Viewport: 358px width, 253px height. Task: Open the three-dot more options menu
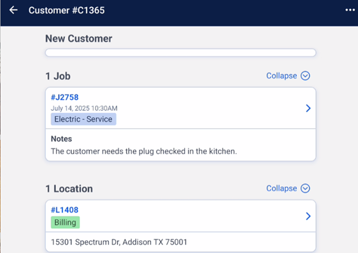point(350,10)
